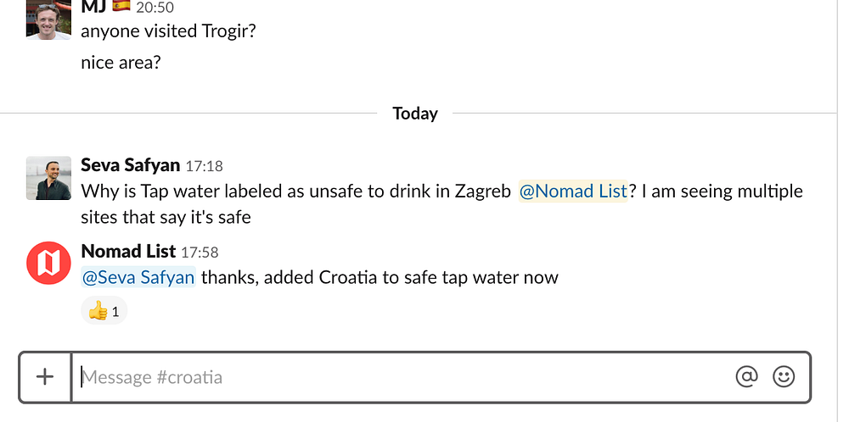Viewport: 849px width, 422px height.
Task: Click the Nomad List red logo avatar
Action: [x=48, y=263]
